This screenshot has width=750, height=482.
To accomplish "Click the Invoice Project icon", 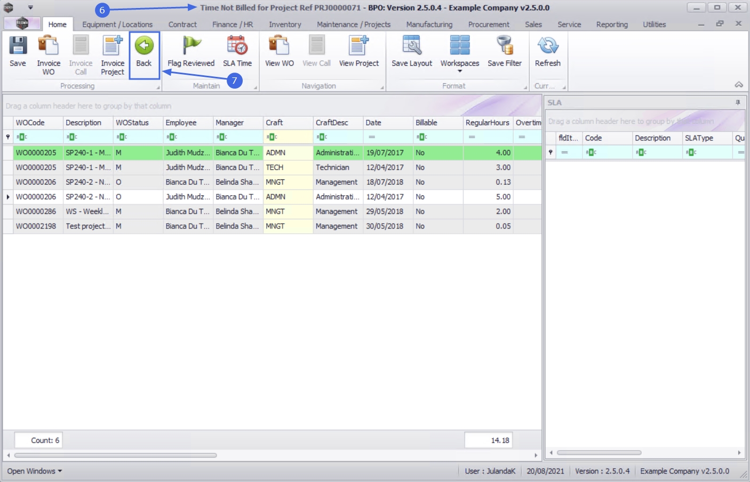I will [113, 46].
